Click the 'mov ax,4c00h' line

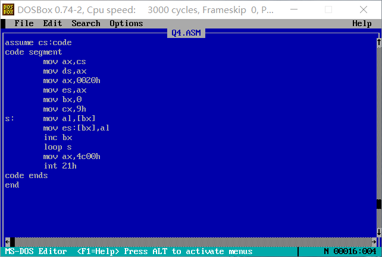[x=71, y=157]
